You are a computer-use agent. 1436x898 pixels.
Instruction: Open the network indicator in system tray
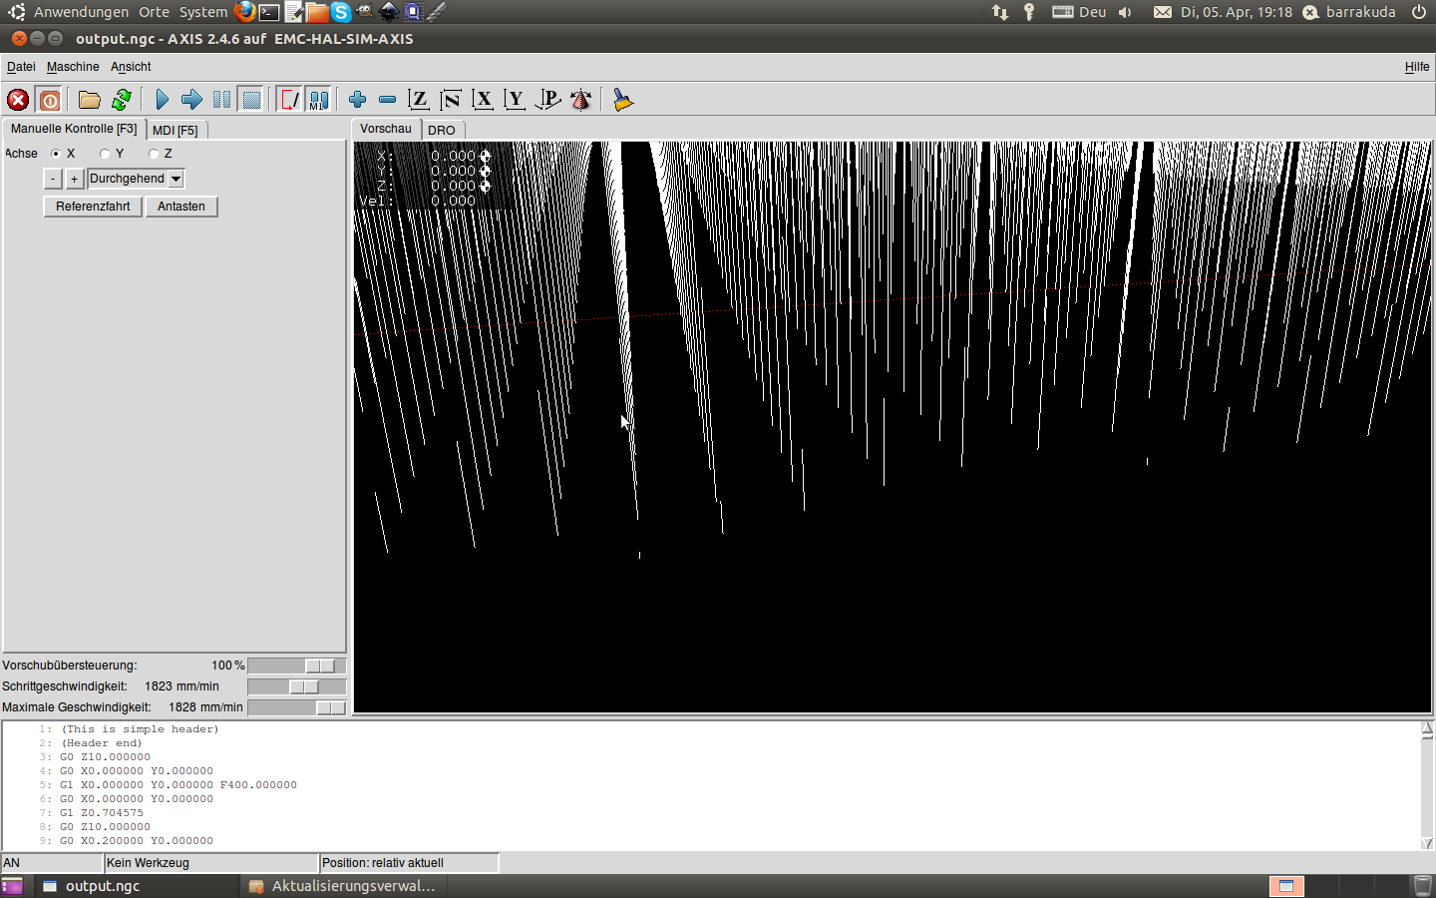pos(1000,12)
